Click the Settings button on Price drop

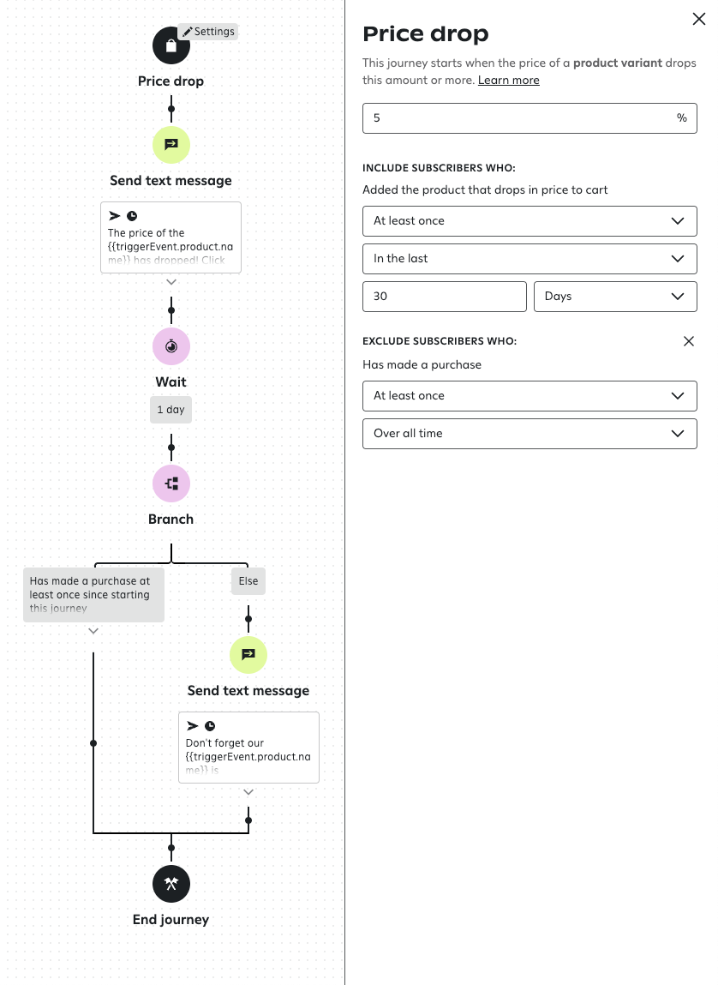[x=208, y=31]
